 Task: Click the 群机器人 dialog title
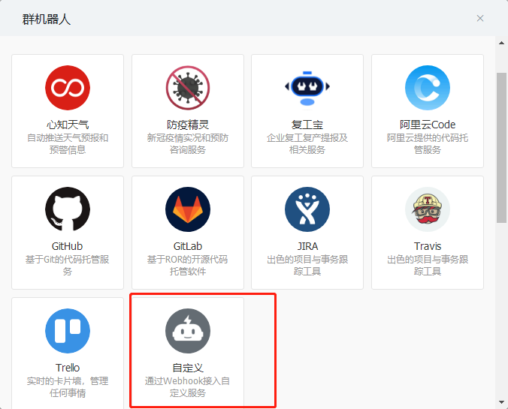47,20
